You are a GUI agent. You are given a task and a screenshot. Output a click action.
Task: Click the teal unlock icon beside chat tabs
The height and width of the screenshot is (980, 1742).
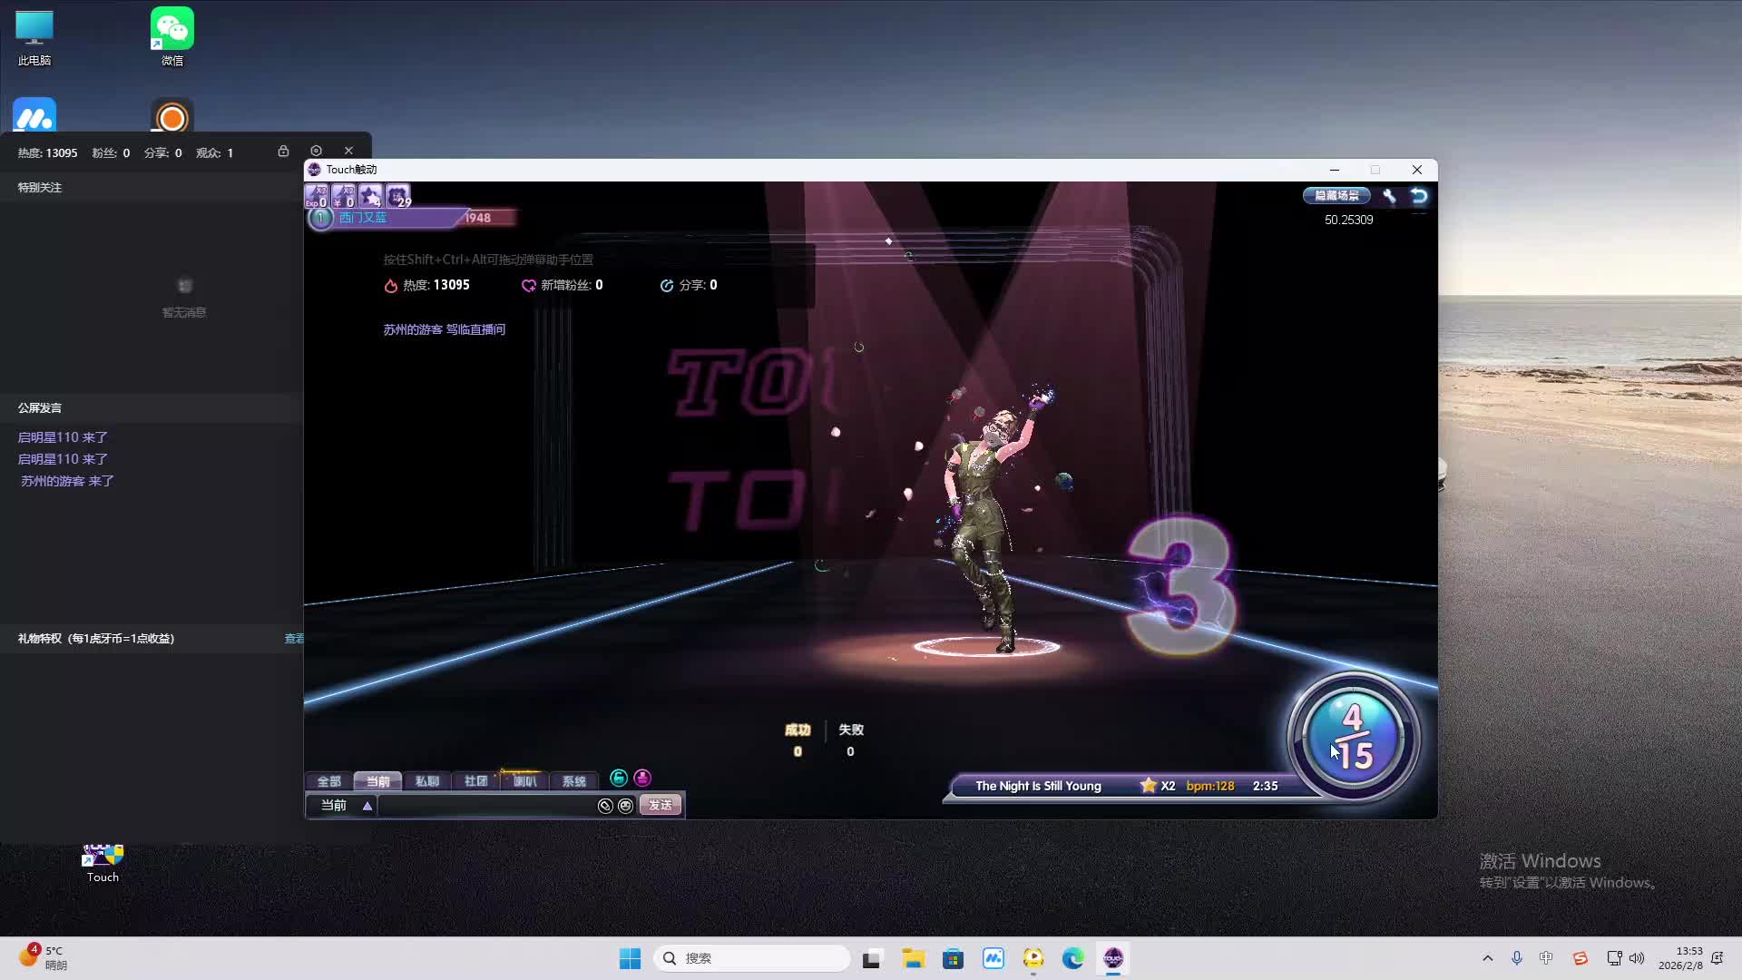click(x=619, y=779)
